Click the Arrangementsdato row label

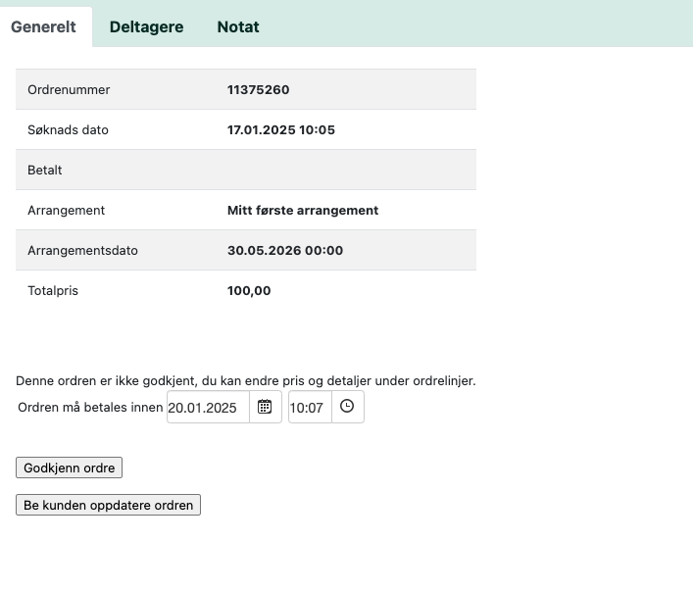[82, 251]
